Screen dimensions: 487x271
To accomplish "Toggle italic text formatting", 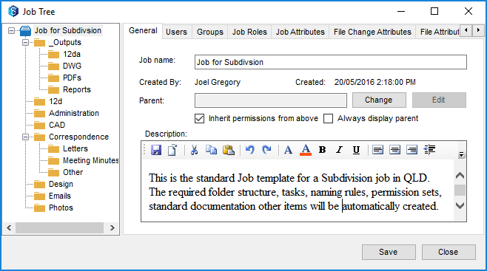I will click(x=339, y=150).
